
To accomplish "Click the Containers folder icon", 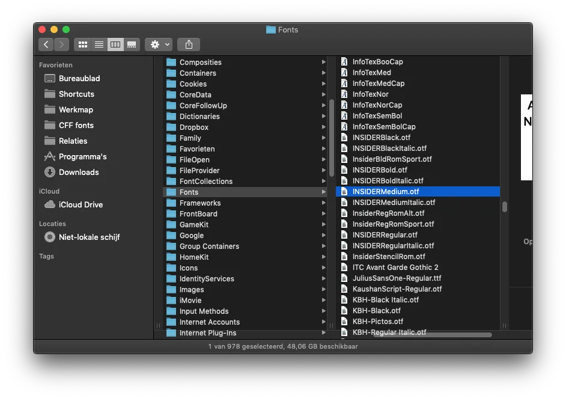I will pyautogui.click(x=171, y=73).
